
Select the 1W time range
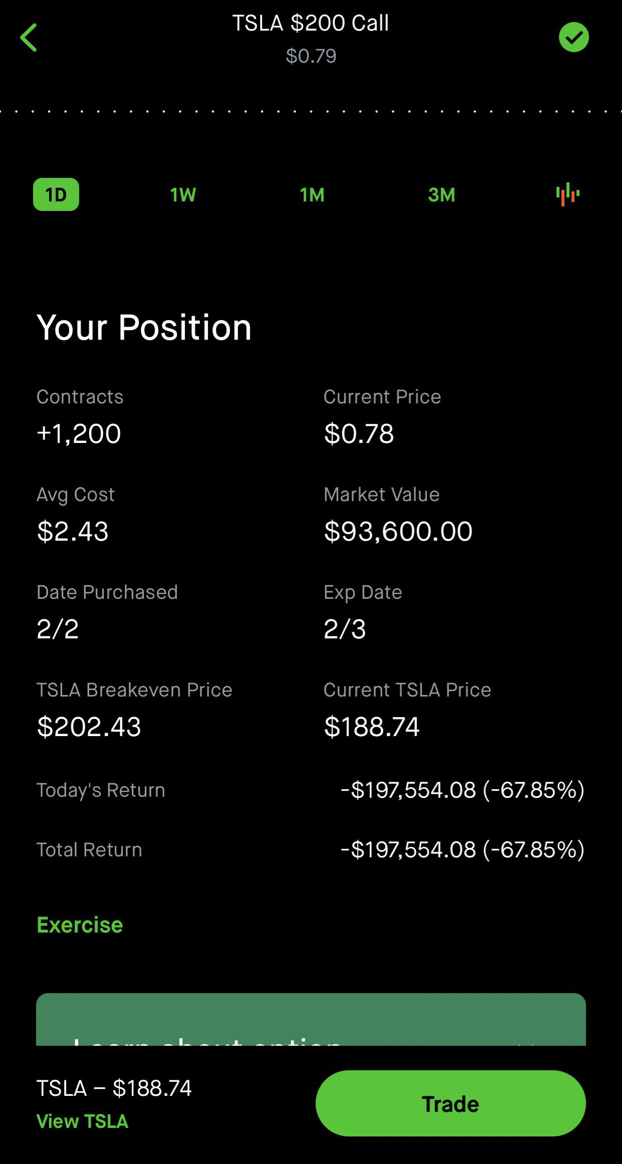point(183,194)
